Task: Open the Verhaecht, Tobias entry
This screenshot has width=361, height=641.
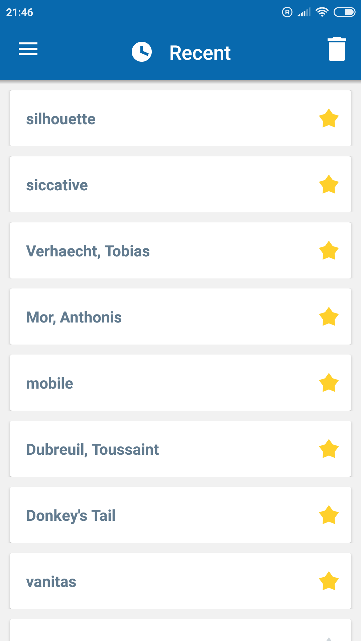Action: coord(180,250)
